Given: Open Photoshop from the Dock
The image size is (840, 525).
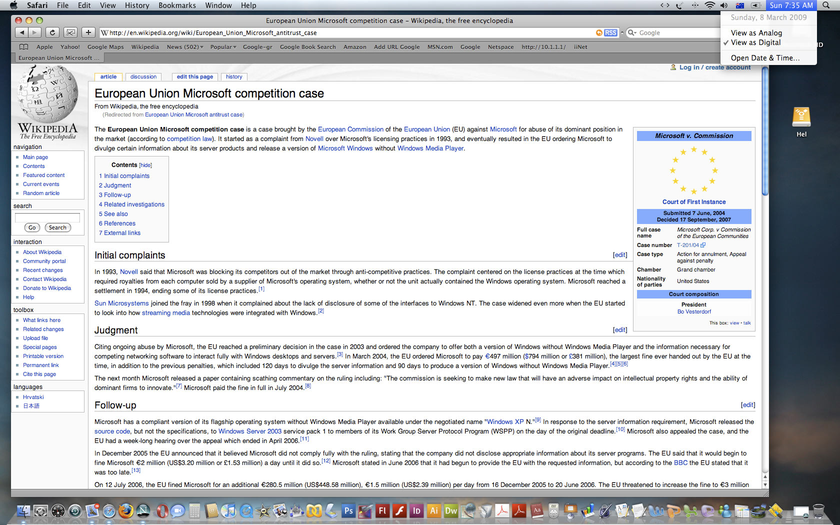Looking at the screenshot, I should (348, 511).
